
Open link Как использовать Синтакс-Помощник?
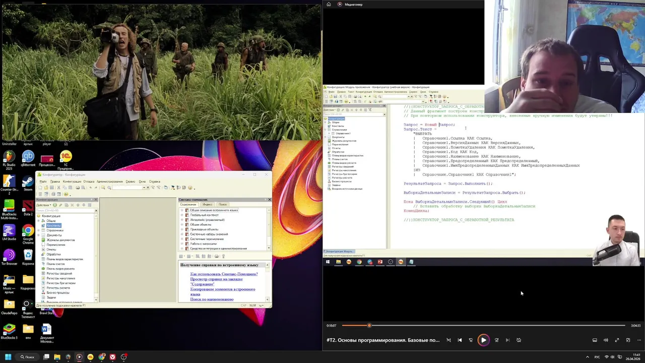tap(224, 274)
